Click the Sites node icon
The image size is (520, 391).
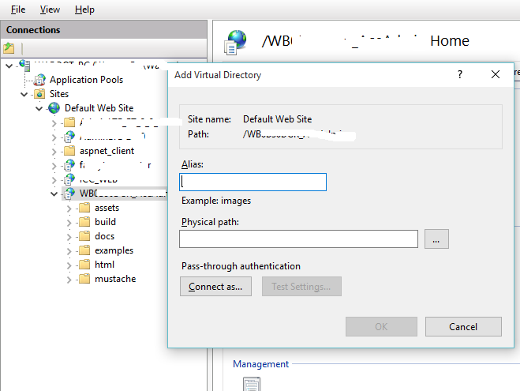pyautogui.click(x=39, y=94)
